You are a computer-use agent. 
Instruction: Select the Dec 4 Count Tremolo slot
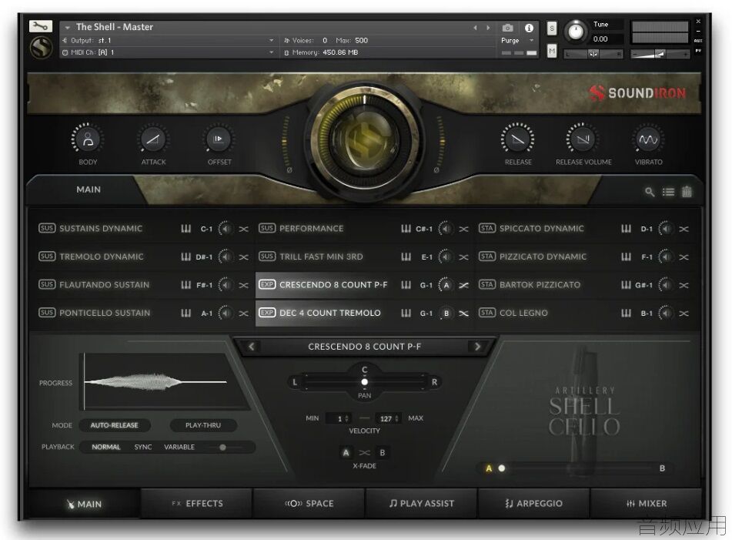(x=330, y=313)
